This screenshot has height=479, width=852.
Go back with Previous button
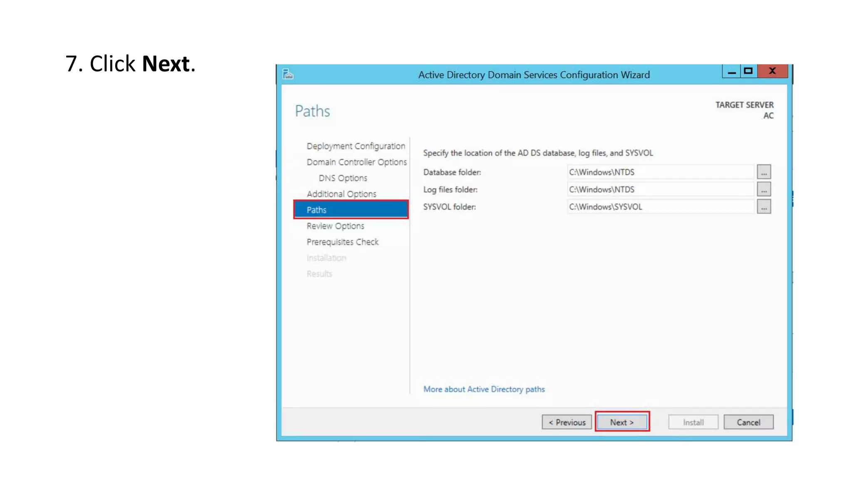coord(567,422)
